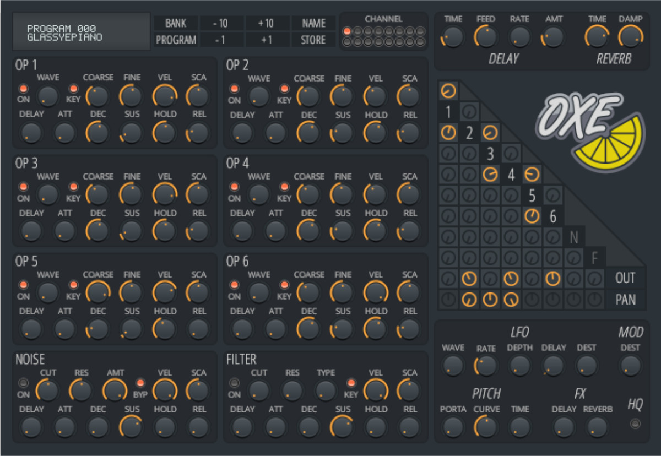661x456 pixels.
Task: Decrease bank by -10
Action: [x=221, y=23]
